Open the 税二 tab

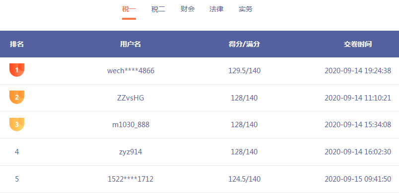pos(158,9)
